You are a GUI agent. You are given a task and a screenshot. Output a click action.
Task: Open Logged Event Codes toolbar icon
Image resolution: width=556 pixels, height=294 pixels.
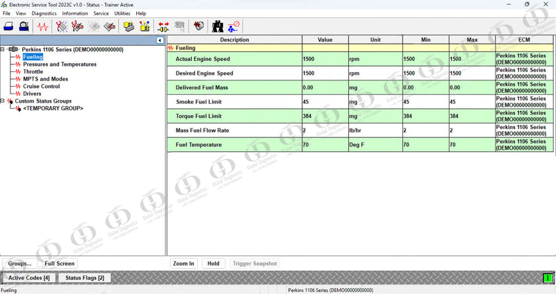click(110, 26)
